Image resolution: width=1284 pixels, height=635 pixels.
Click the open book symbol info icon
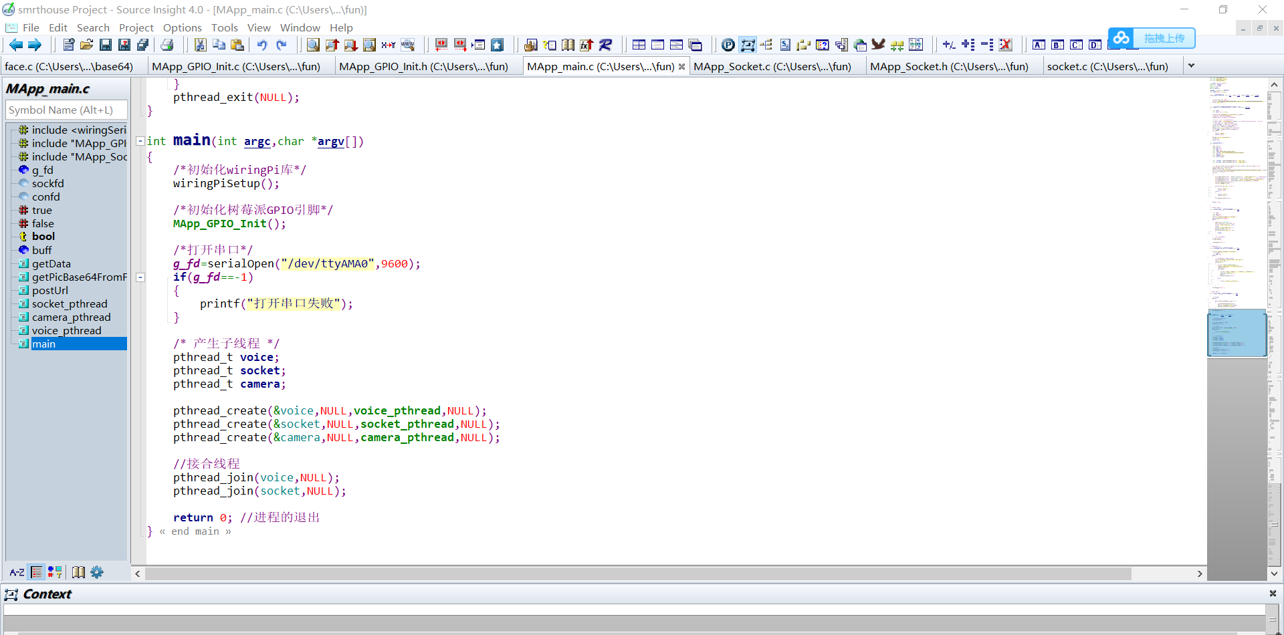click(x=568, y=45)
